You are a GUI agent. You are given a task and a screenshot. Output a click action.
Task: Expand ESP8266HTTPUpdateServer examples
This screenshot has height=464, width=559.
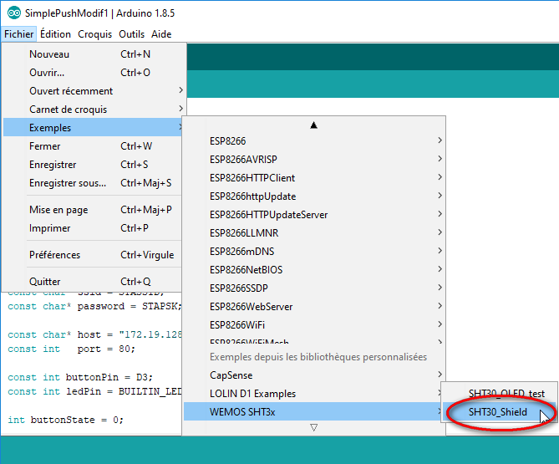tap(314, 215)
